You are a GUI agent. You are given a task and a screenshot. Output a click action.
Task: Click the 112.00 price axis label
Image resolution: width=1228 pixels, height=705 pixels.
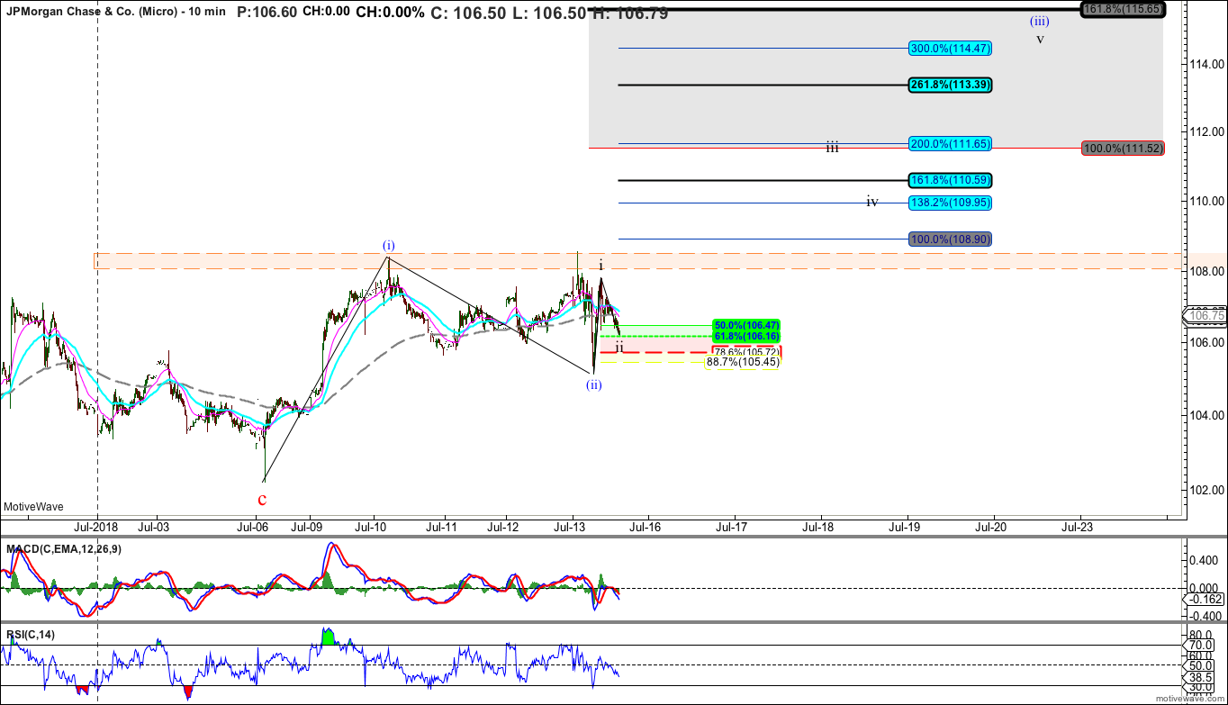pos(1206,131)
